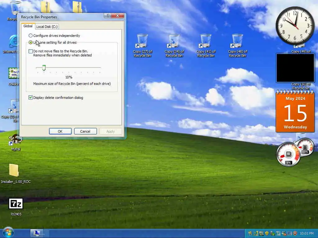Screen dimensions: 318x238
Task: Click Cancel in Recycle Bin Properties
Action: [x=85, y=131]
